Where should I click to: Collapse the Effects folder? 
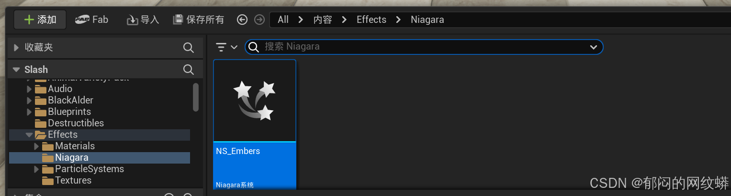pos(29,134)
